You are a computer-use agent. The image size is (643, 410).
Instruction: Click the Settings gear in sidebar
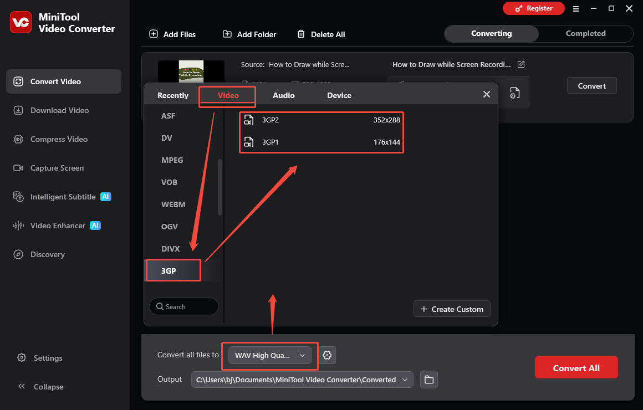[21, 357]
